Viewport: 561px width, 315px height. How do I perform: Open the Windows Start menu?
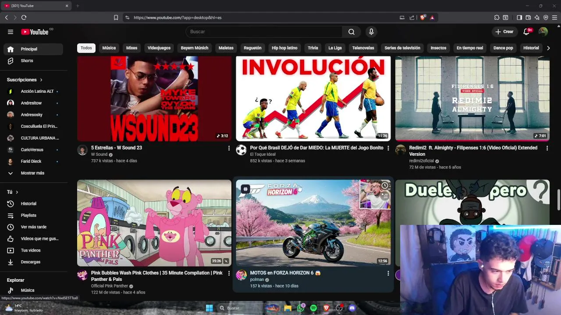tap(209, 308)
